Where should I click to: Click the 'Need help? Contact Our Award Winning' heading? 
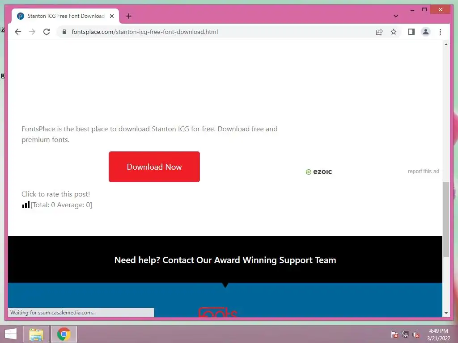pyautogui.click(x=225, y=260)
